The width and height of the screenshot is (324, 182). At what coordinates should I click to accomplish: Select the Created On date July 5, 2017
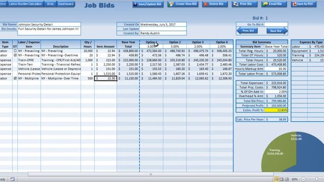[163, 24]
